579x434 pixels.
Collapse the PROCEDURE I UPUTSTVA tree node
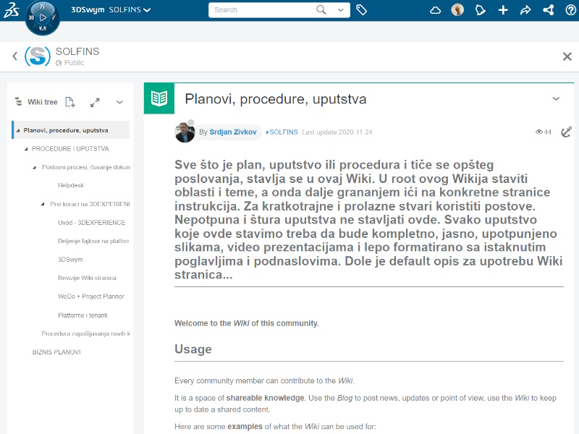(25, 149)
